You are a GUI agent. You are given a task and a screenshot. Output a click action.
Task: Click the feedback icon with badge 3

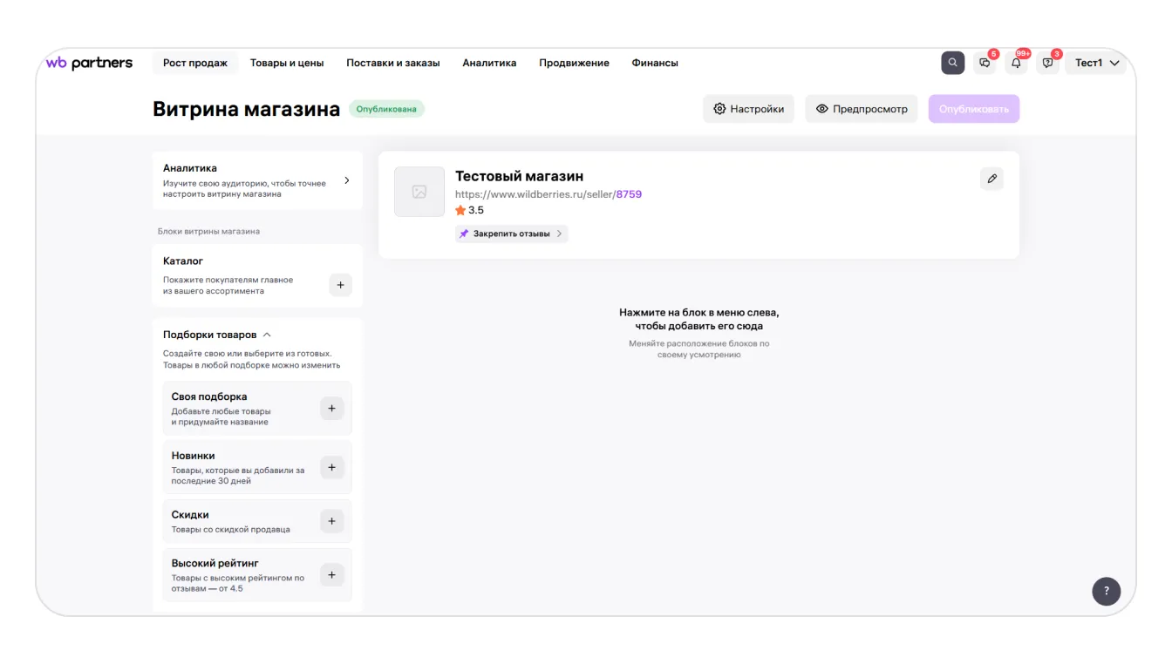tap(1047, 63)
